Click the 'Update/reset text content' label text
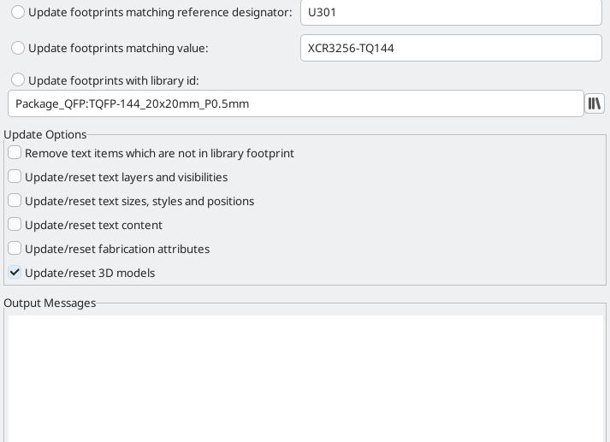Screen dimensions: 610x442 (x=93, y=225)
